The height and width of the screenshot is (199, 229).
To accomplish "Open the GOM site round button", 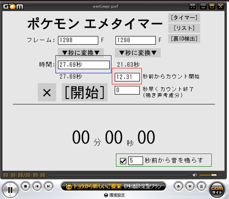I will (217, 190).
